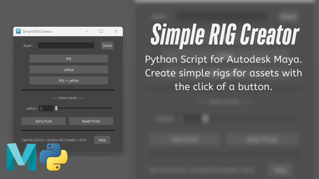Click the Lattice button
Viewport: 319px width, 179px height.
[x=69, y=69]
